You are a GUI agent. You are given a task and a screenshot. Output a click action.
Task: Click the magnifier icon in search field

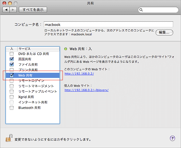(141, 10)
